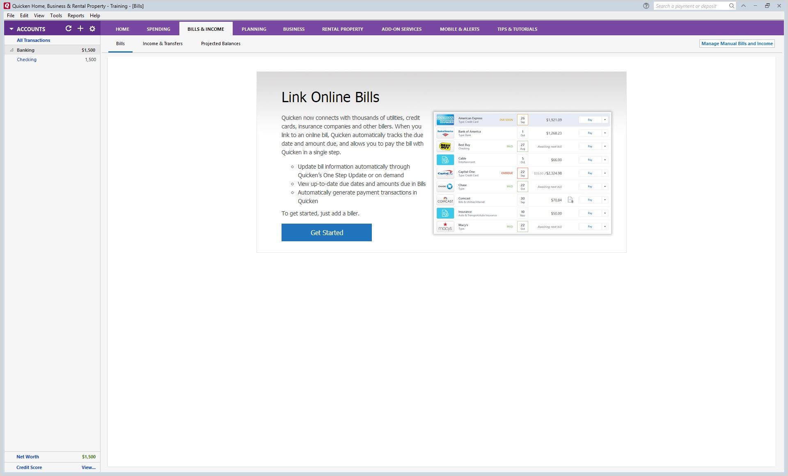This screenshot has height=476, width=788.
Task: Click the refresh accounts update icon
Action: pyautogui.click(x=69, y=29)
